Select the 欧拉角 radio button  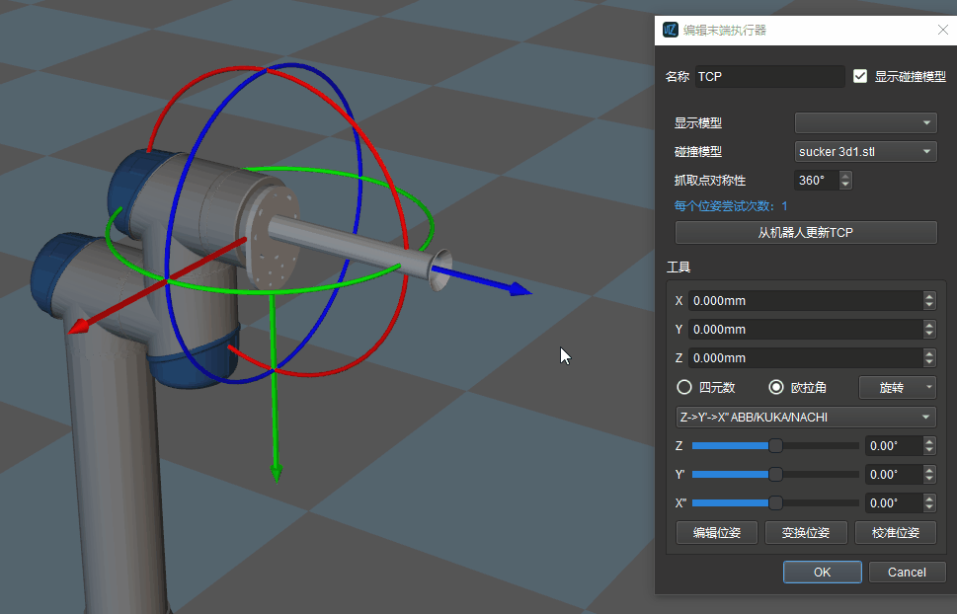776,387
